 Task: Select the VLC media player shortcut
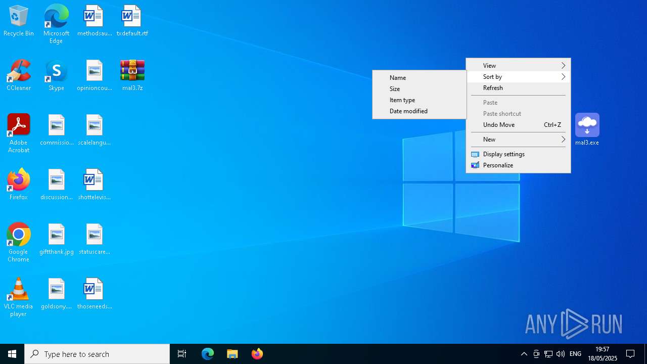[x=19, y=297]
